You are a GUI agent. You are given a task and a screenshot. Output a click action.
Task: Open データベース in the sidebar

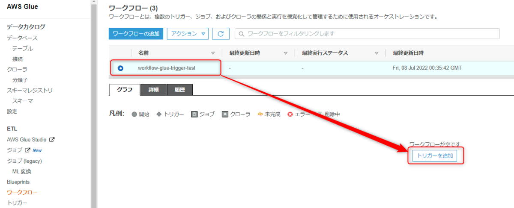(x=22, y=38)
